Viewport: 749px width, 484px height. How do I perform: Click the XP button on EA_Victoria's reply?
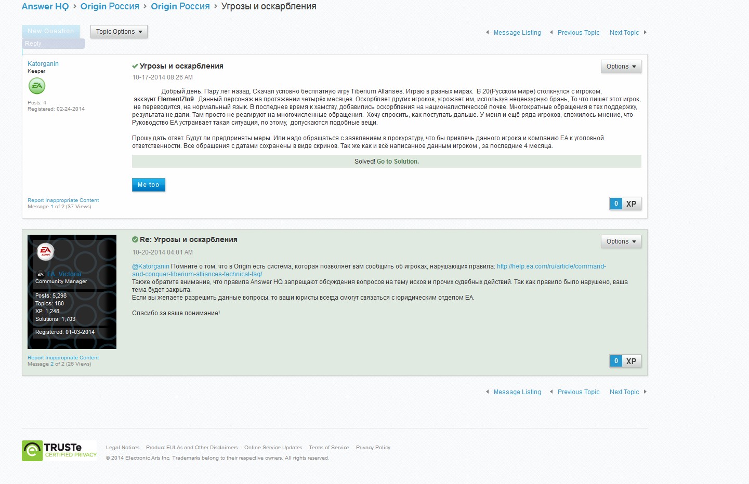coord(630,361)
